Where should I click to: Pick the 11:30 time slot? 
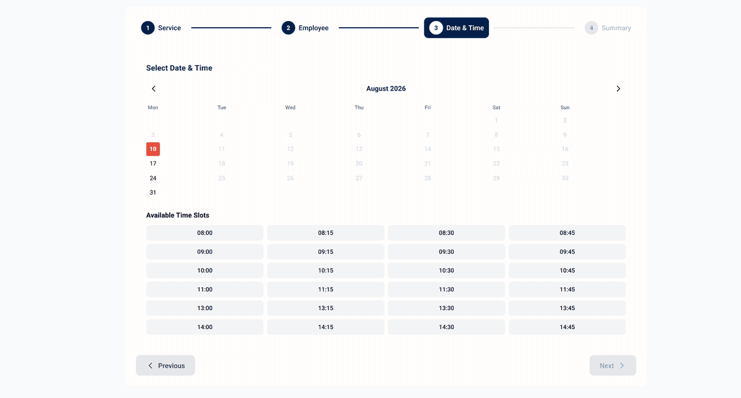click(x=446, y=290)
